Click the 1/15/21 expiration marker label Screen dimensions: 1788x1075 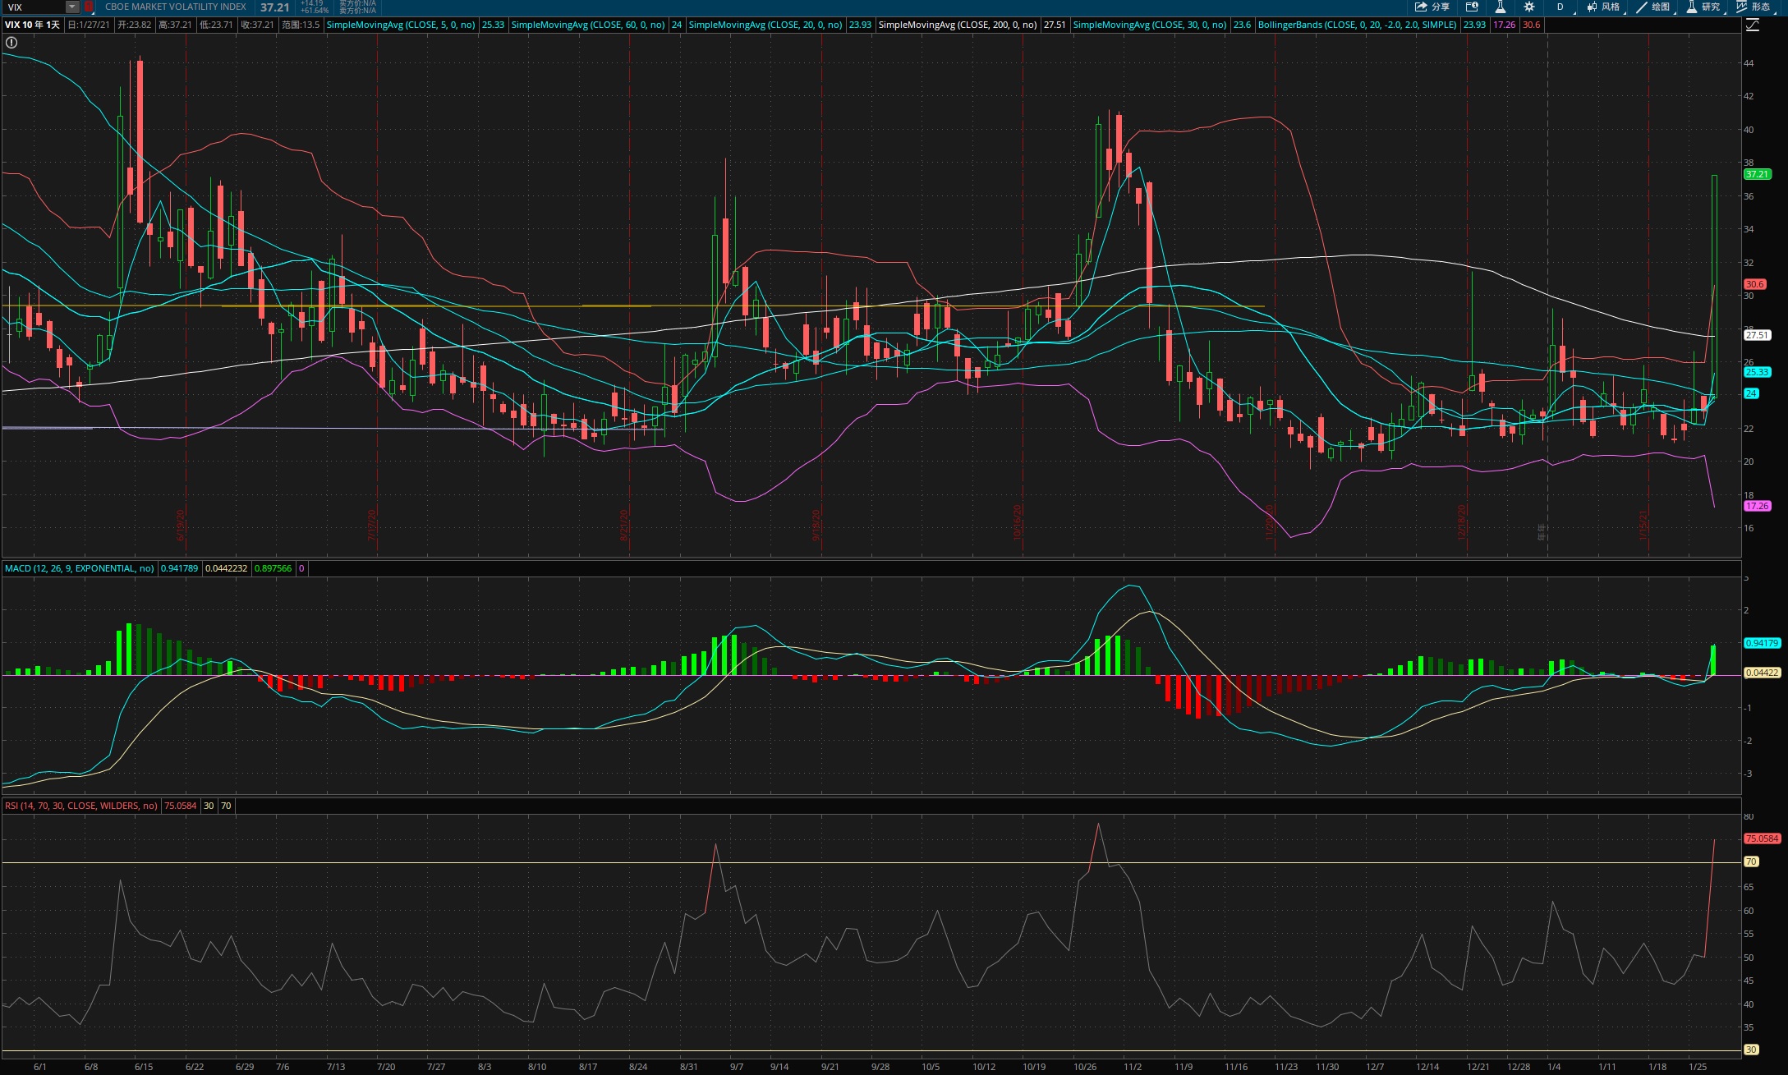tap(1643, 526)
